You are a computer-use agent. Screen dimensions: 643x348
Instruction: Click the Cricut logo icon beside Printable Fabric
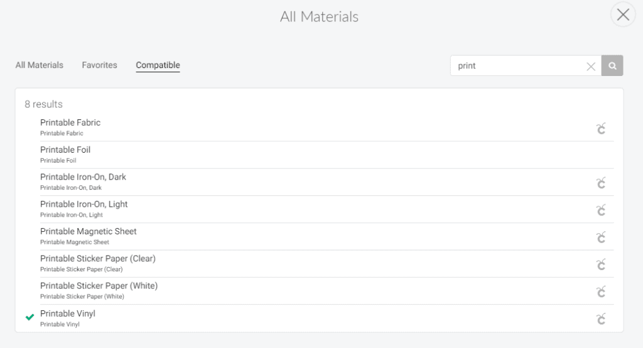point(601,128)
